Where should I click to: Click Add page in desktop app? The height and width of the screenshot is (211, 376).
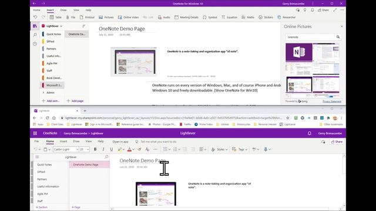point(75,101)
